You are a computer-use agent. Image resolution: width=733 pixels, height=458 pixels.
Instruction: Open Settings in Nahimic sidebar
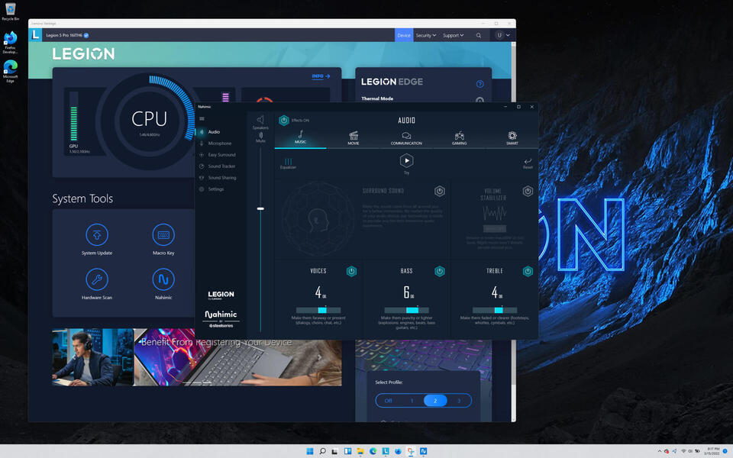218,189
